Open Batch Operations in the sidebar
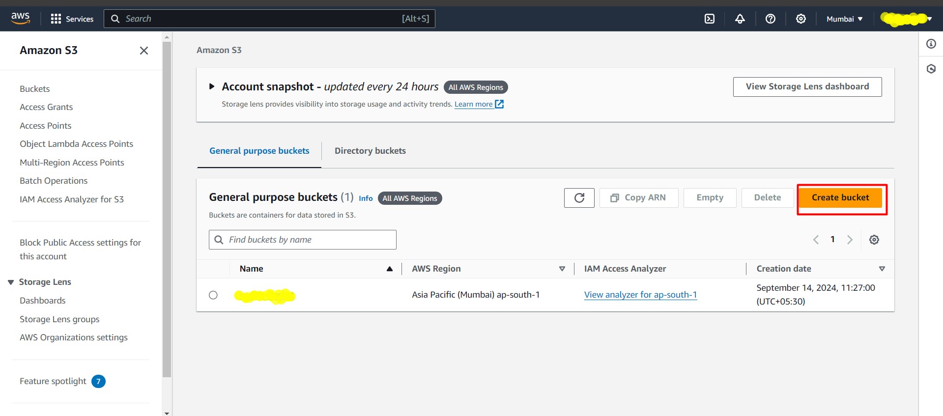The width and height of the screenshot is (943, 416). click(x=54, y=181)
